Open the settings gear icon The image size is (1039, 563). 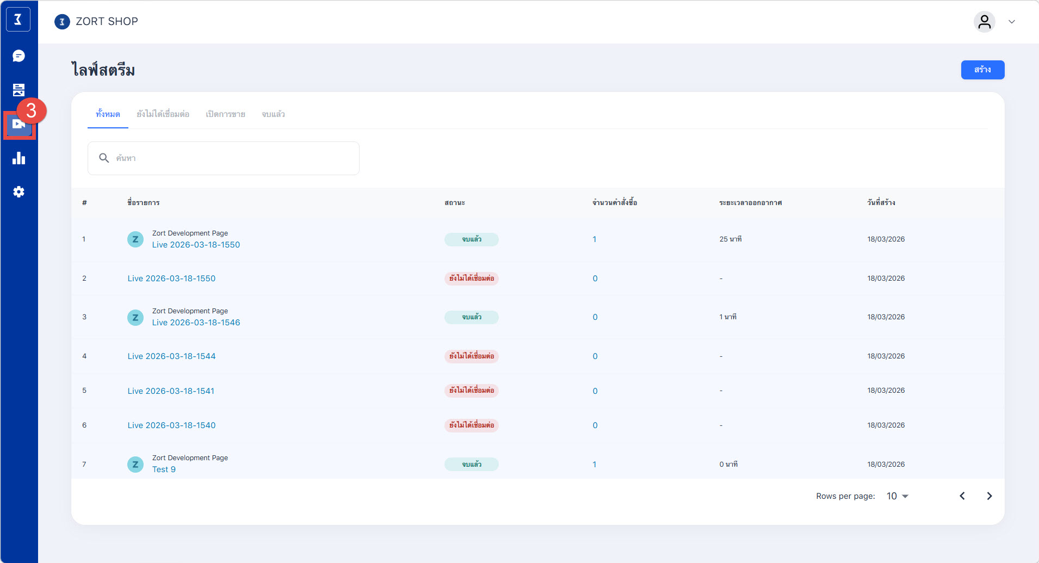tap(18, 192)
